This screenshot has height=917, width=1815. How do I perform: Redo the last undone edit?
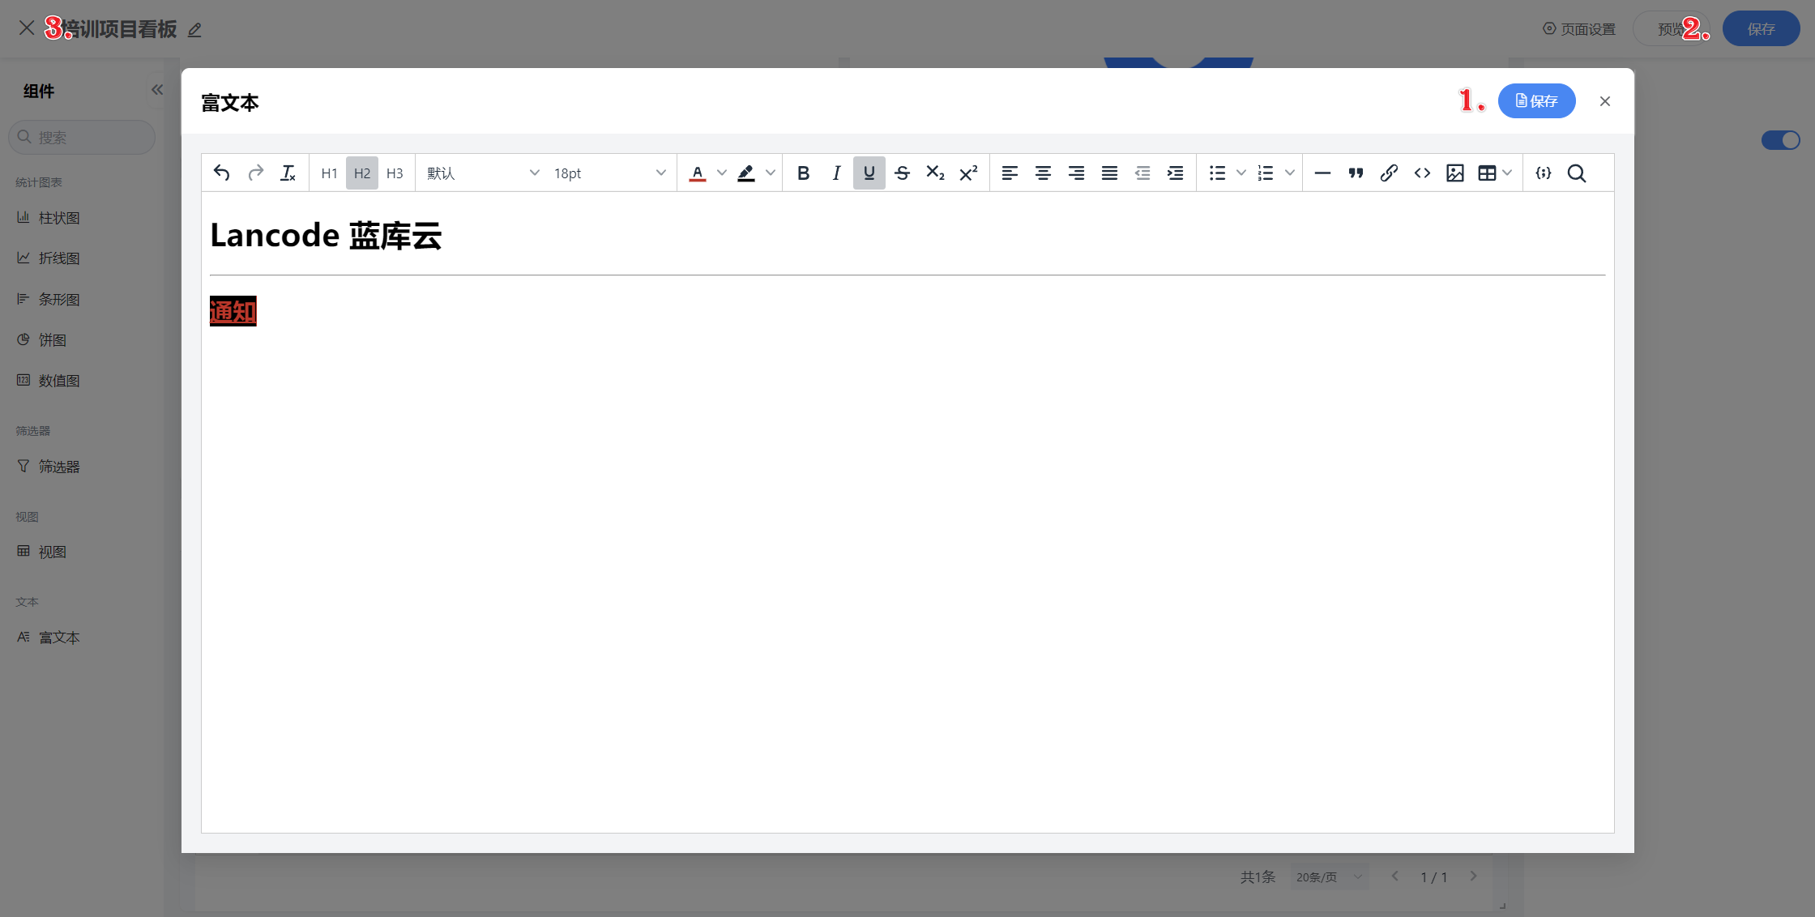coord(255,173)
